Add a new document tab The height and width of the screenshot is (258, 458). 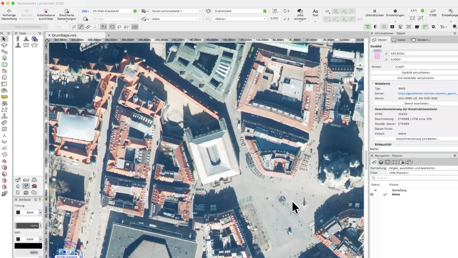point(108,35)
